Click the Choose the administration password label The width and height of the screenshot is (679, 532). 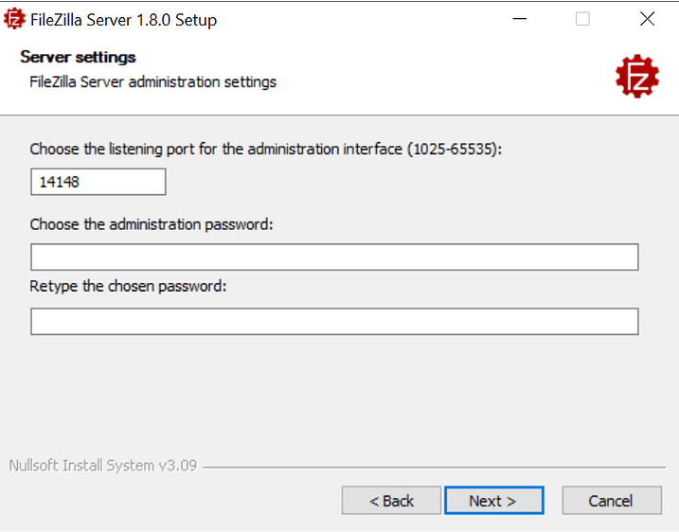click(152, 224)
